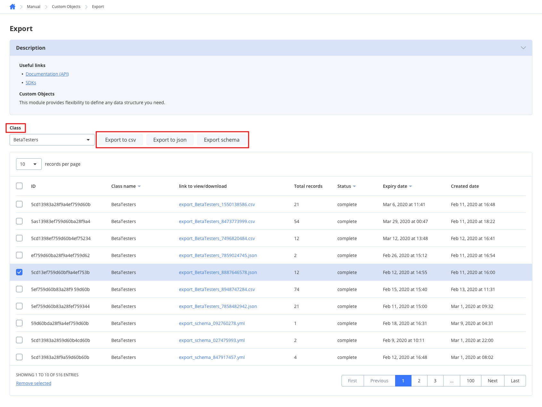Check row 5ef759d60b83a28f9 59d60b checkbox
This screenshot has width=542, height=407.
pos(19,289)
